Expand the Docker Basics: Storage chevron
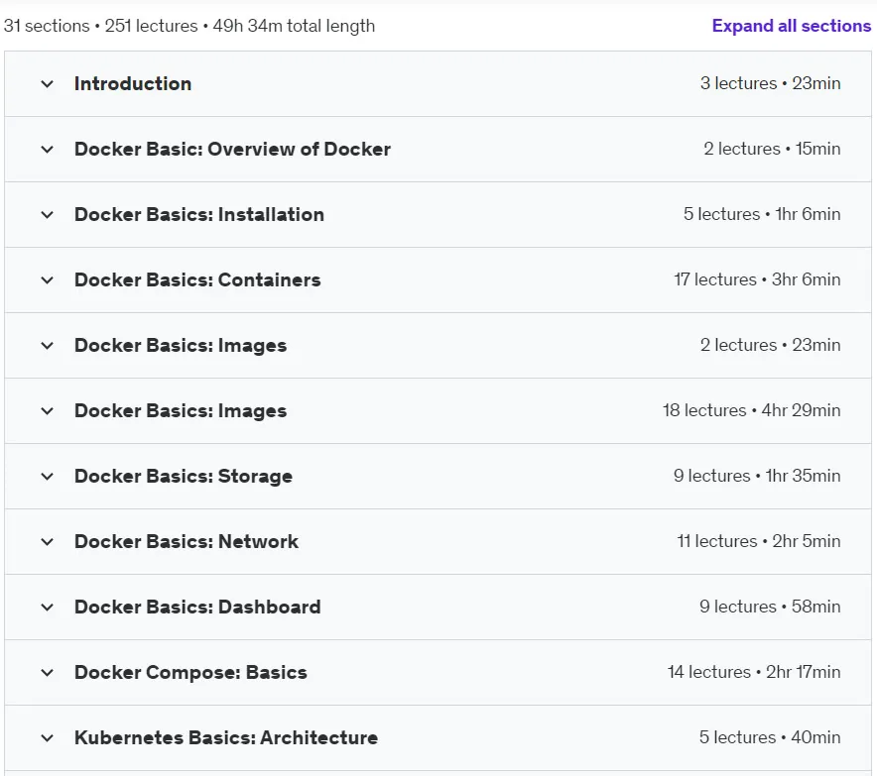 tap(48, 476)
